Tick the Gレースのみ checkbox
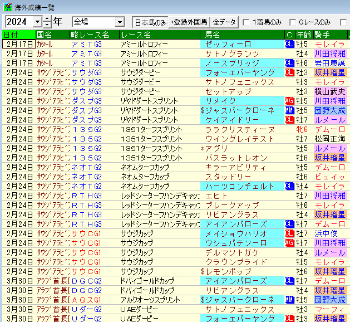The image size is (350, 322). pyautogui.click(x=293, y=23)
